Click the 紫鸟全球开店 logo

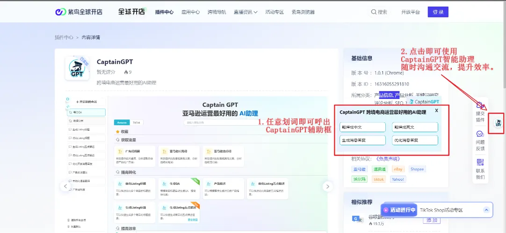tap(79, 12)
